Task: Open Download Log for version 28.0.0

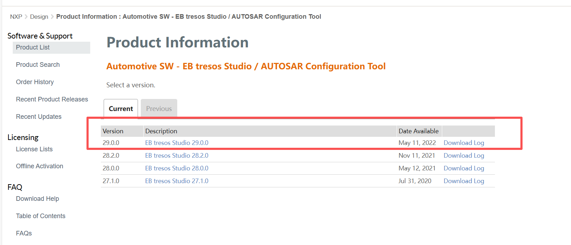Action: [464, 168]
